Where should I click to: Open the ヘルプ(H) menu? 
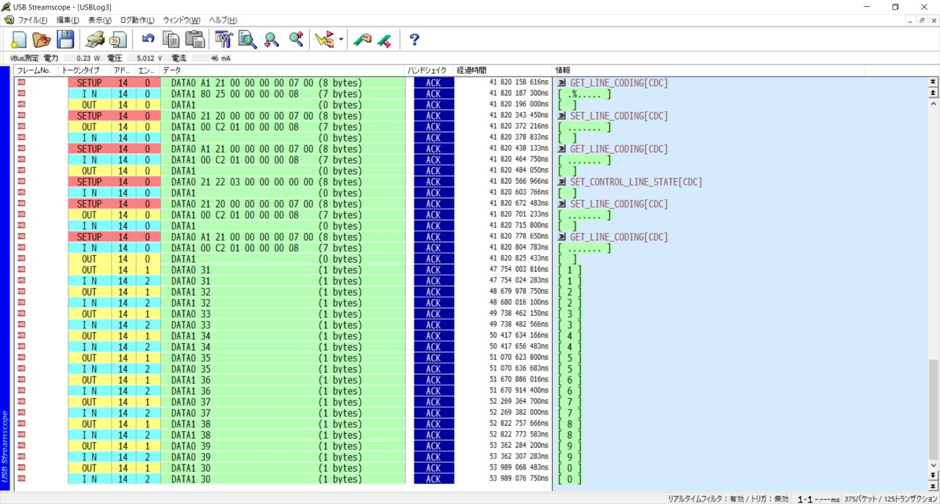[223, 20]
